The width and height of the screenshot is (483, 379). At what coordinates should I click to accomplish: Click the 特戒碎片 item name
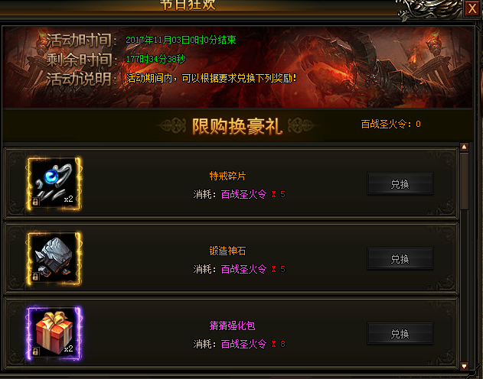[227, 177]
